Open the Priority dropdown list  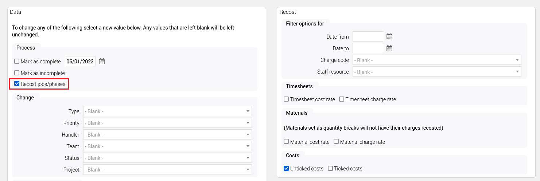[x=167, y=123]
